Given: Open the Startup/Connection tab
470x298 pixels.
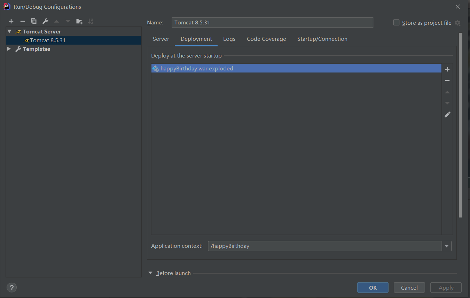Looking at the screenshot, I should [x=322, y=39].
